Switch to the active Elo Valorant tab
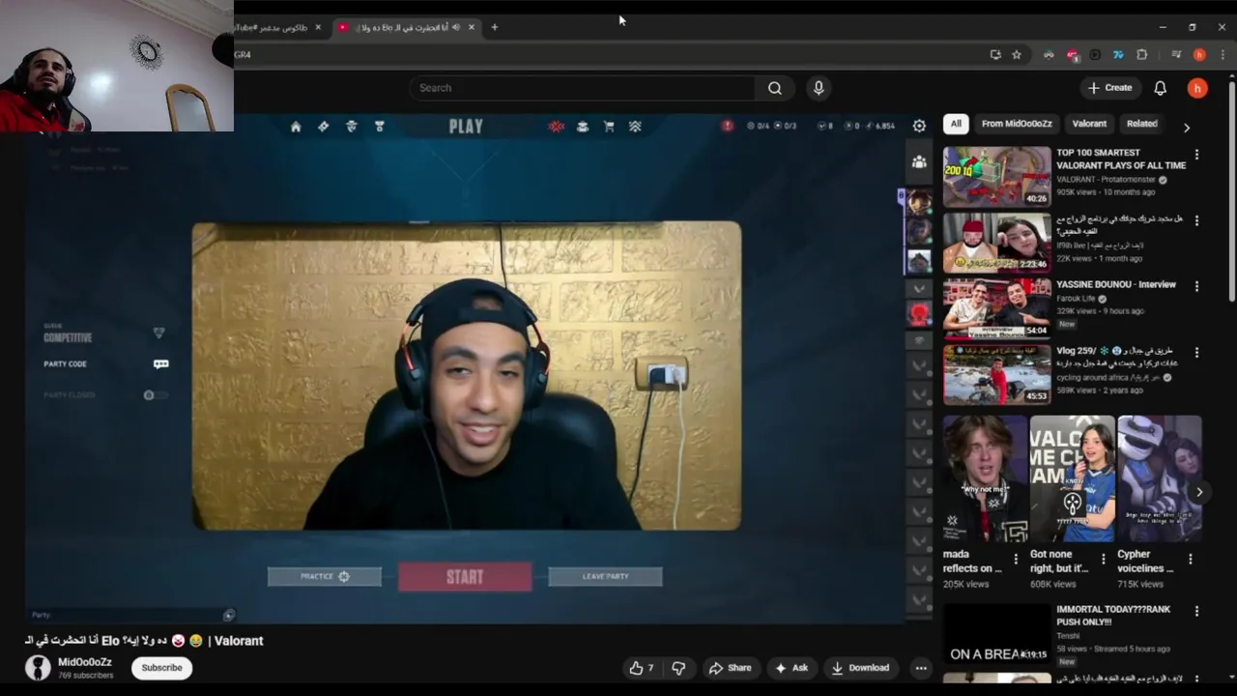This screenshot has height=696, width=1237. (x=406, y=27)
